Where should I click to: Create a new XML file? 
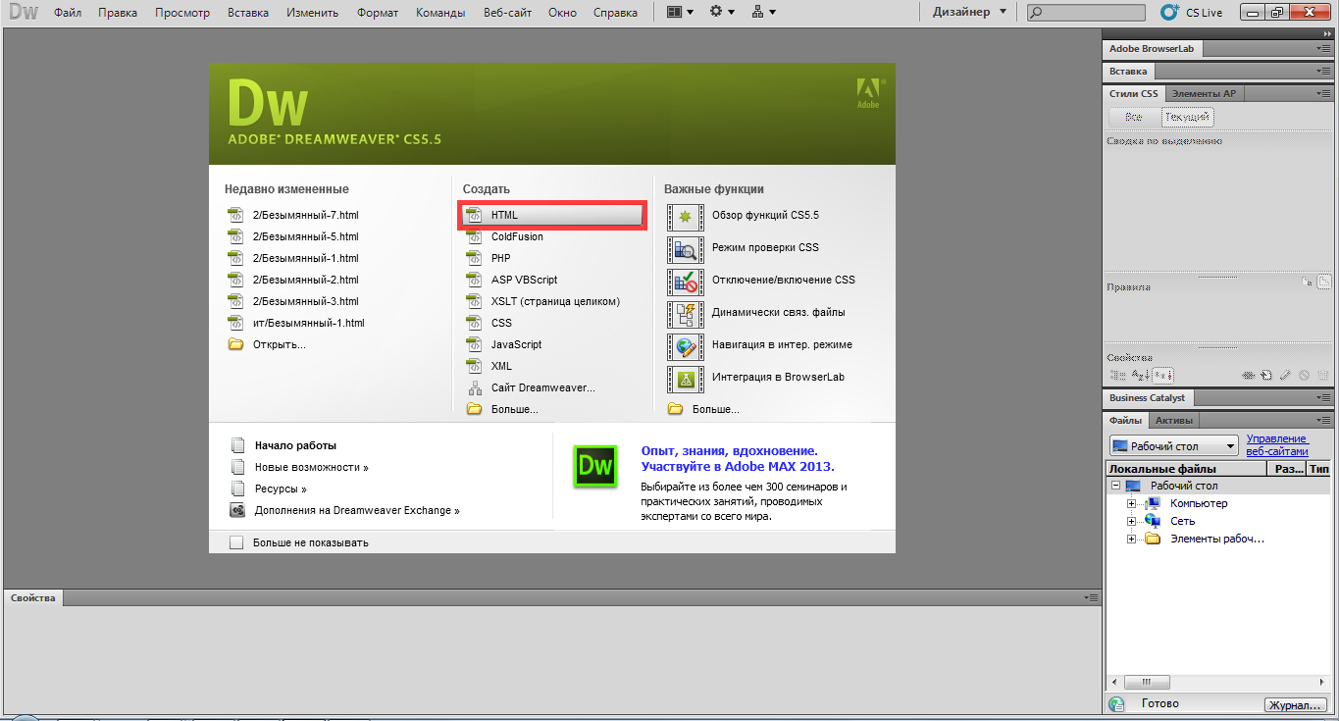pos(489,366)
